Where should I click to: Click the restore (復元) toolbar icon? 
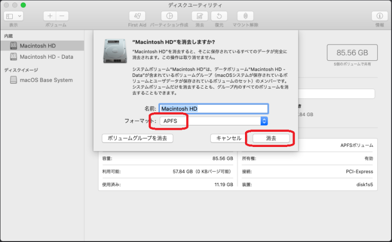219,16
